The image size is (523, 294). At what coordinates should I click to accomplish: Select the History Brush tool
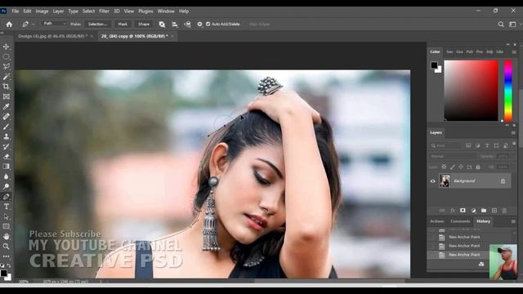[x=6, y=147]
